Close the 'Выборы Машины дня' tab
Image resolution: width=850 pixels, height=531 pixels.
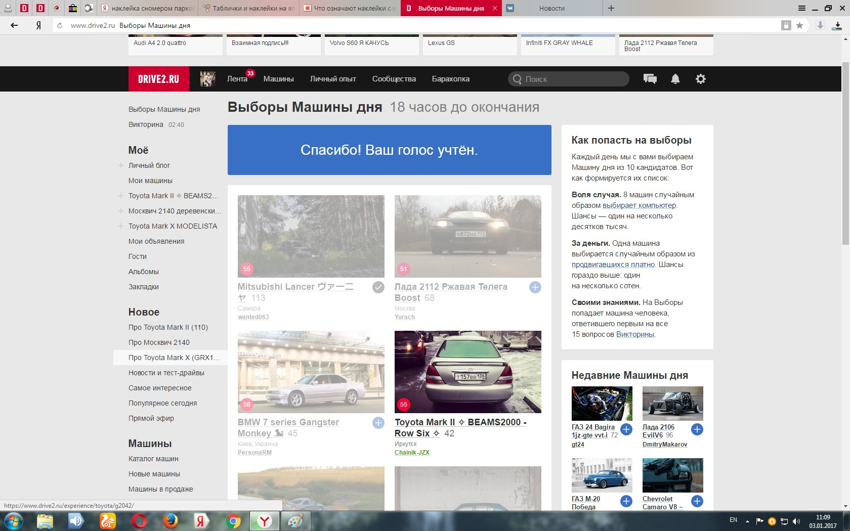click(x=495, y=8)
